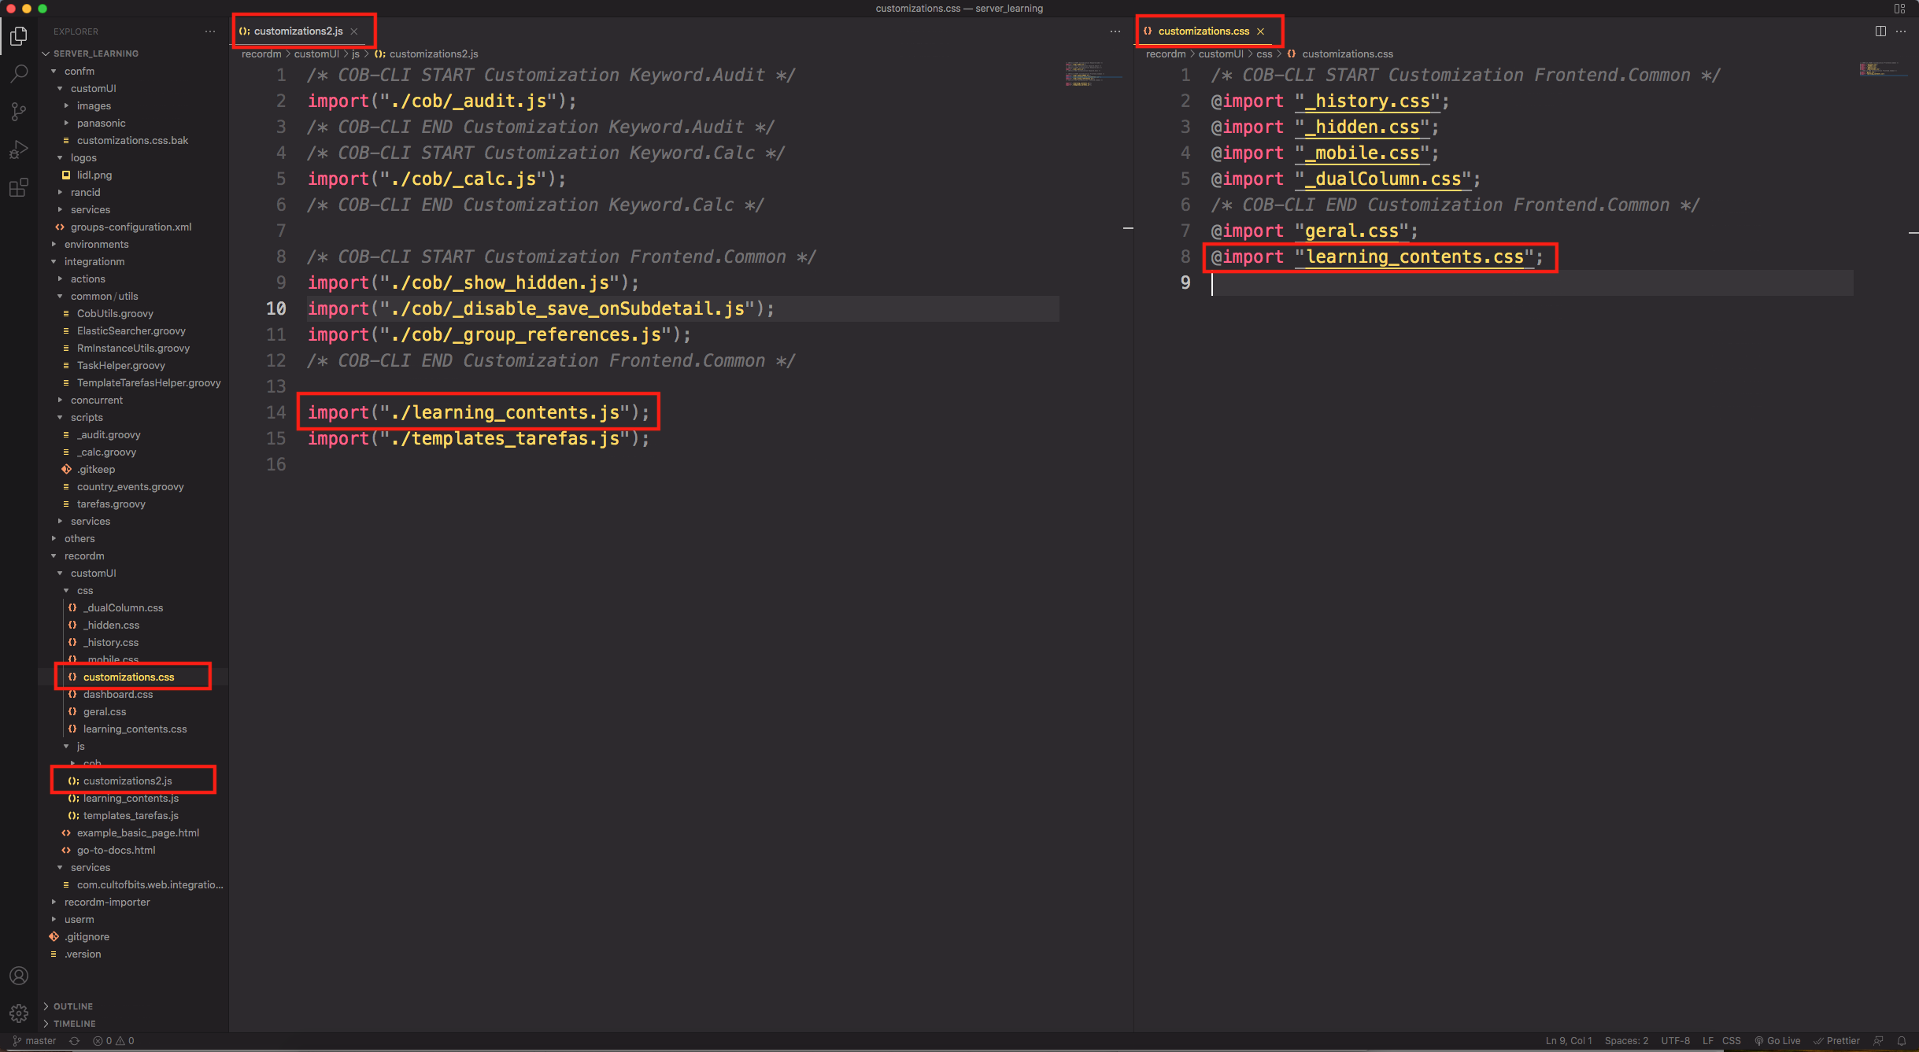Collapse the integrationm folder
Viewport: 1919px width, 1052px height.
point(94,261)
